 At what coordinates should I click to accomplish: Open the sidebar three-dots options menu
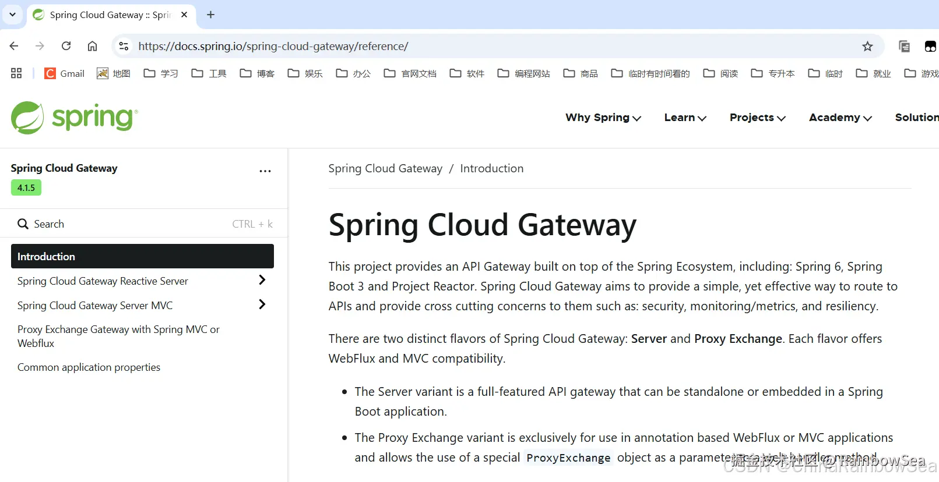point(265,171)
